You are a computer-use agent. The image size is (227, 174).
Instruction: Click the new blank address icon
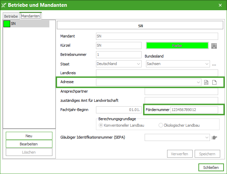(x=214, y=82)
